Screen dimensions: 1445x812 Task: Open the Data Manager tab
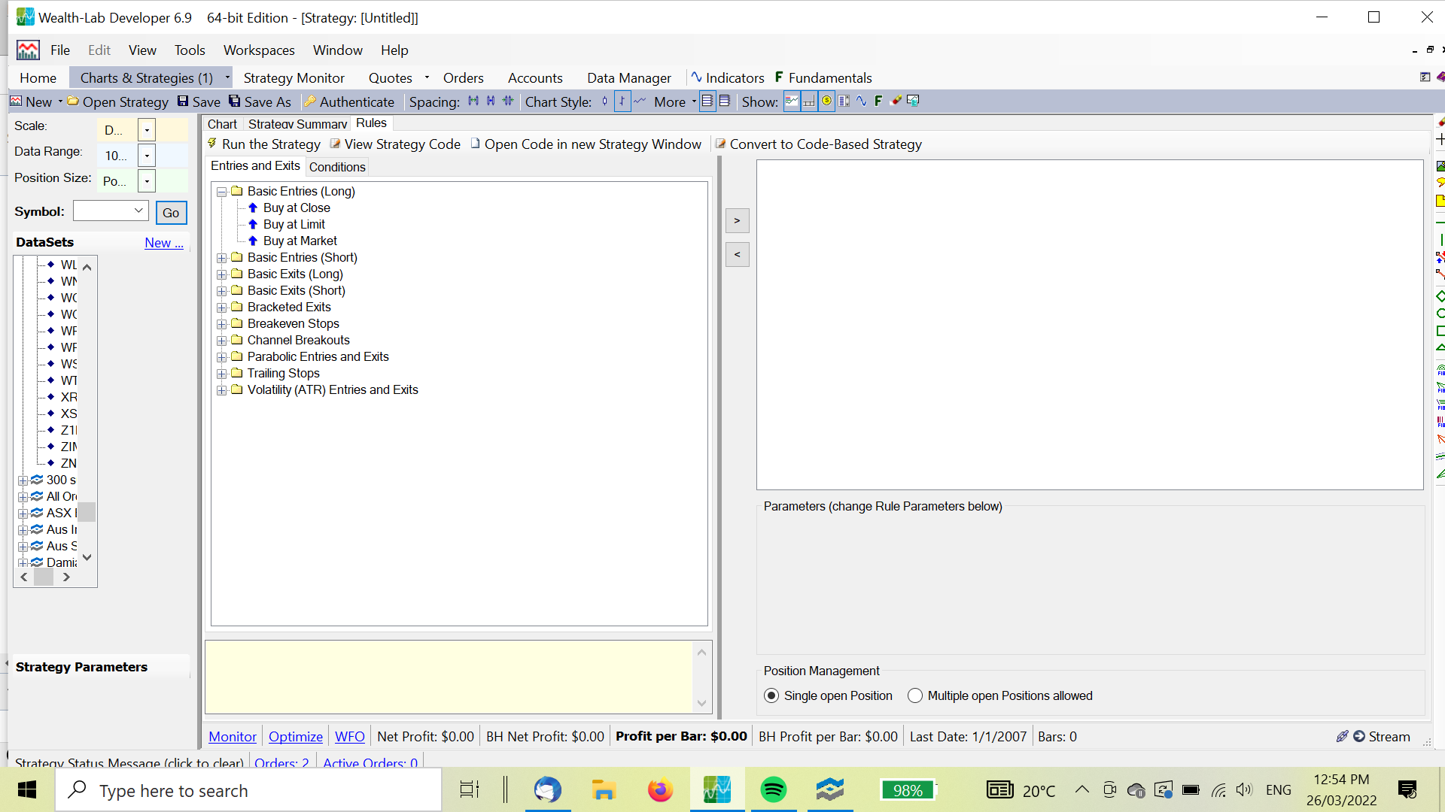pyautogui.click(x=629, y=77)
